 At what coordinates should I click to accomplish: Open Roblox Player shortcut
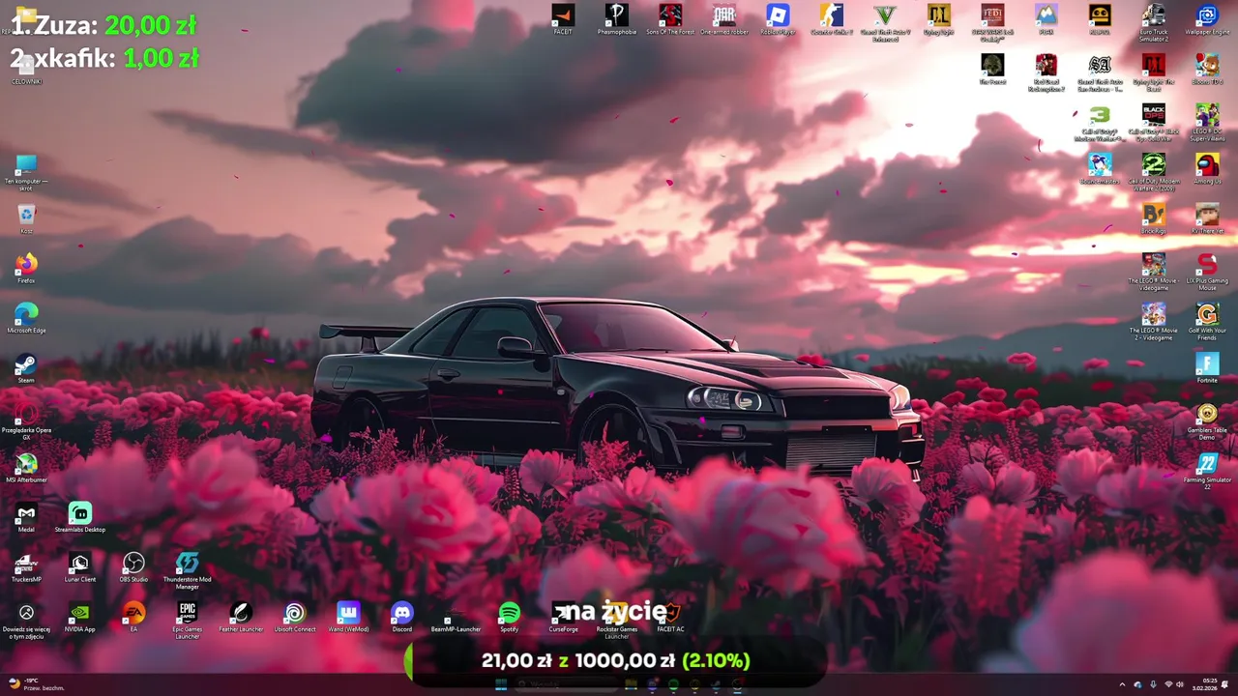778,19
